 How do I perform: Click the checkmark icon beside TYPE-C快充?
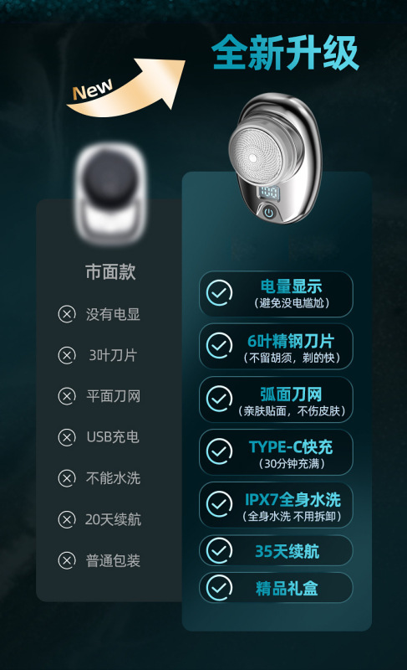tap(219, 451)
